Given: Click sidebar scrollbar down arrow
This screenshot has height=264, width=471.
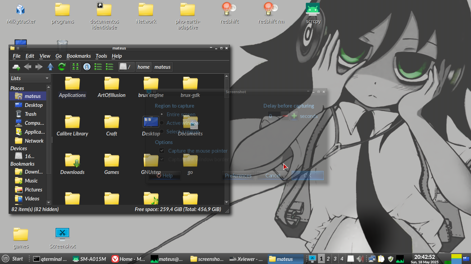Looking at the screenshot, I should (49, 202).
